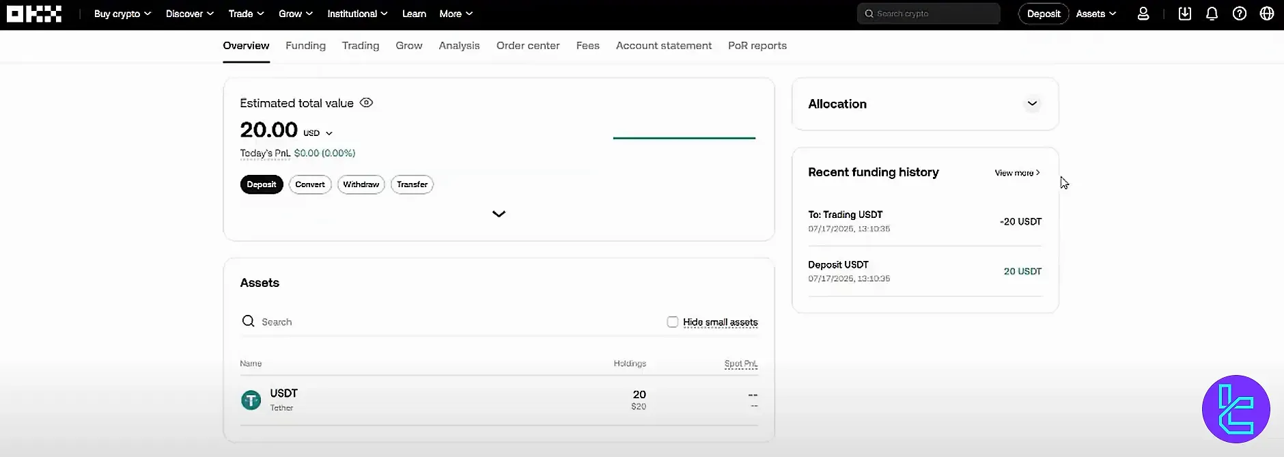Screen dimensions: 1284x457
Task: Click the Assets search magnifier icon
Action: [248, 321]
